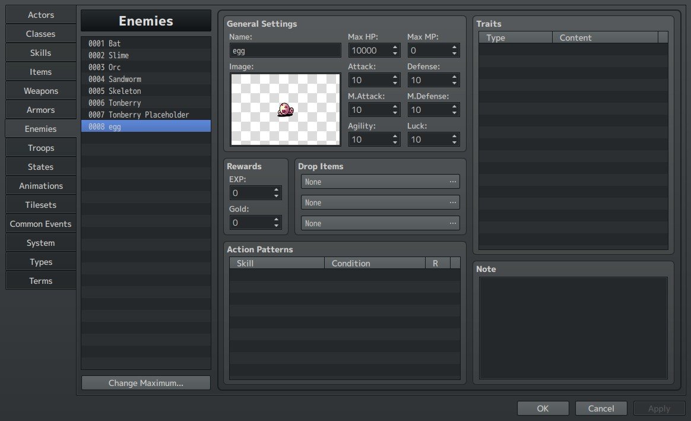Decrease the Max HP stepper
691x421 pixels.
pyautogui.click(x=395, y=54)
